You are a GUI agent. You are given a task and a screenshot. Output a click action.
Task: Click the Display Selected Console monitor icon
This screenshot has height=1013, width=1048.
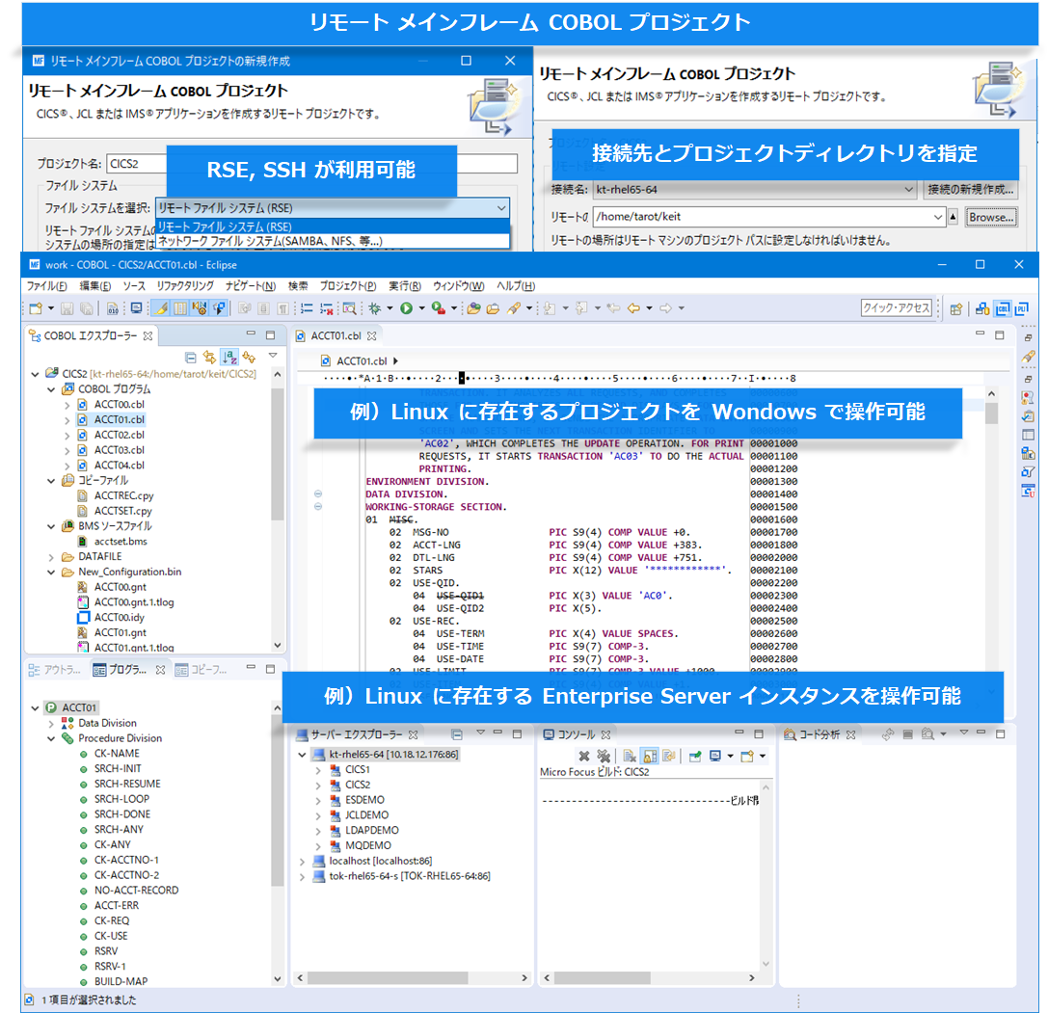coord(715,756)
